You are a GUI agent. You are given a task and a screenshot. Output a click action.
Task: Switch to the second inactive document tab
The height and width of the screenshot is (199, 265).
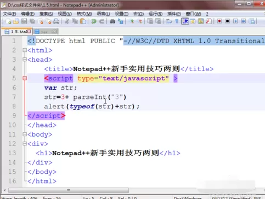point(46,32)
